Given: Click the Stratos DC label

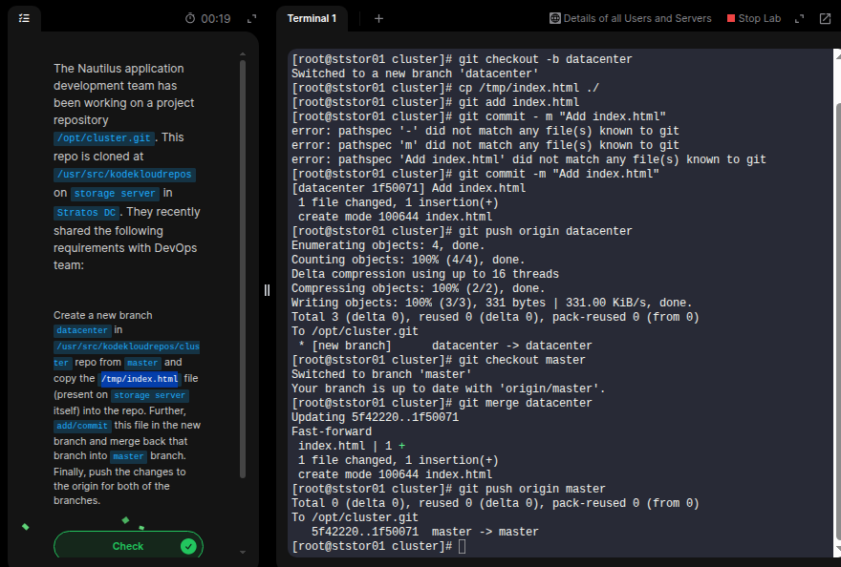Looking at the screenshot, I should [x=86, y=212].
